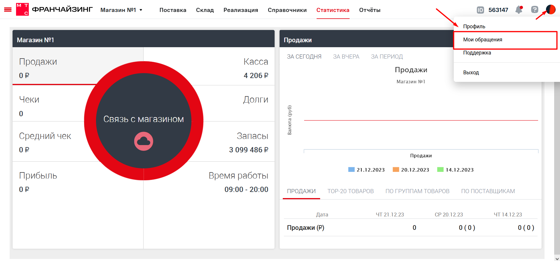This screenshot has width=560, height=261.
Task: Open the ПО ПОСТАВЩИКАМ tab
Action: point(488,191)
